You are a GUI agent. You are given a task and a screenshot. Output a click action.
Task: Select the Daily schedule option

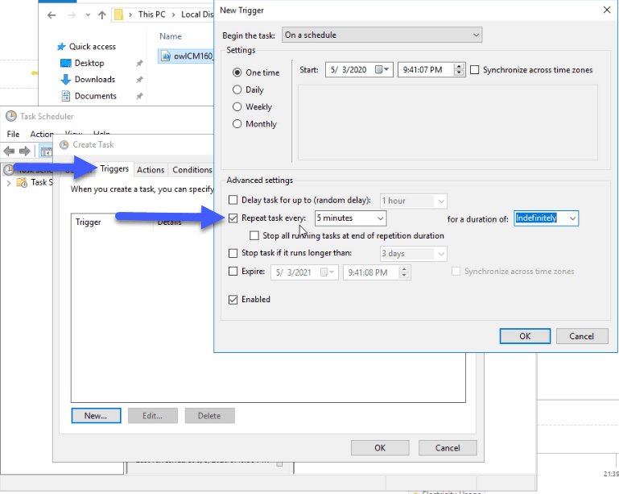[237, 89]
